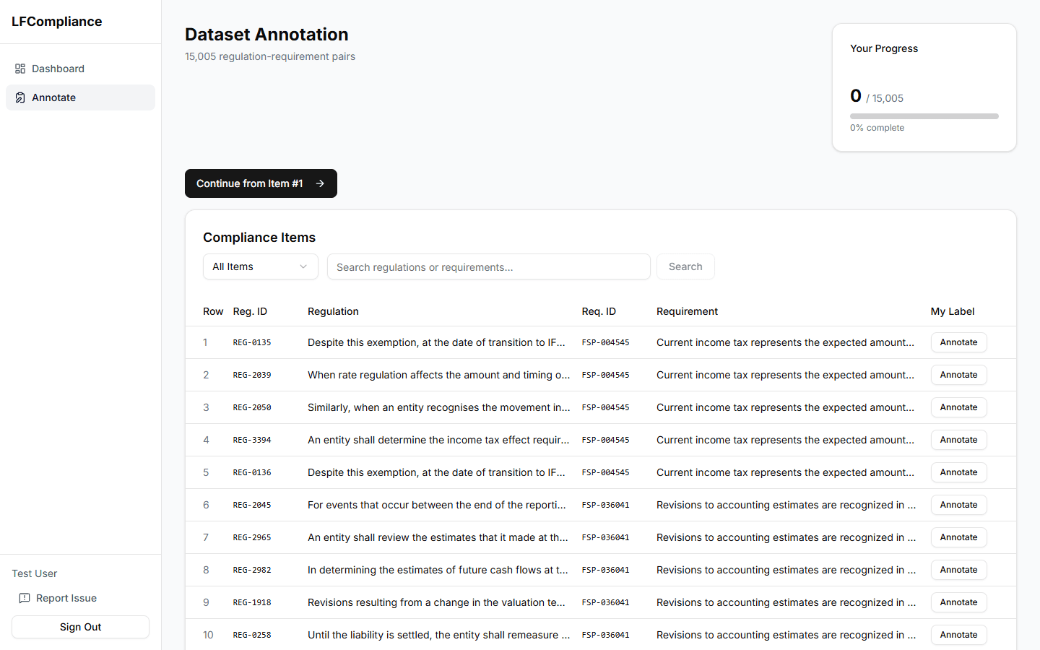
Task: Expand the chevron on All Items selector
Action: [x=303, y=266]
